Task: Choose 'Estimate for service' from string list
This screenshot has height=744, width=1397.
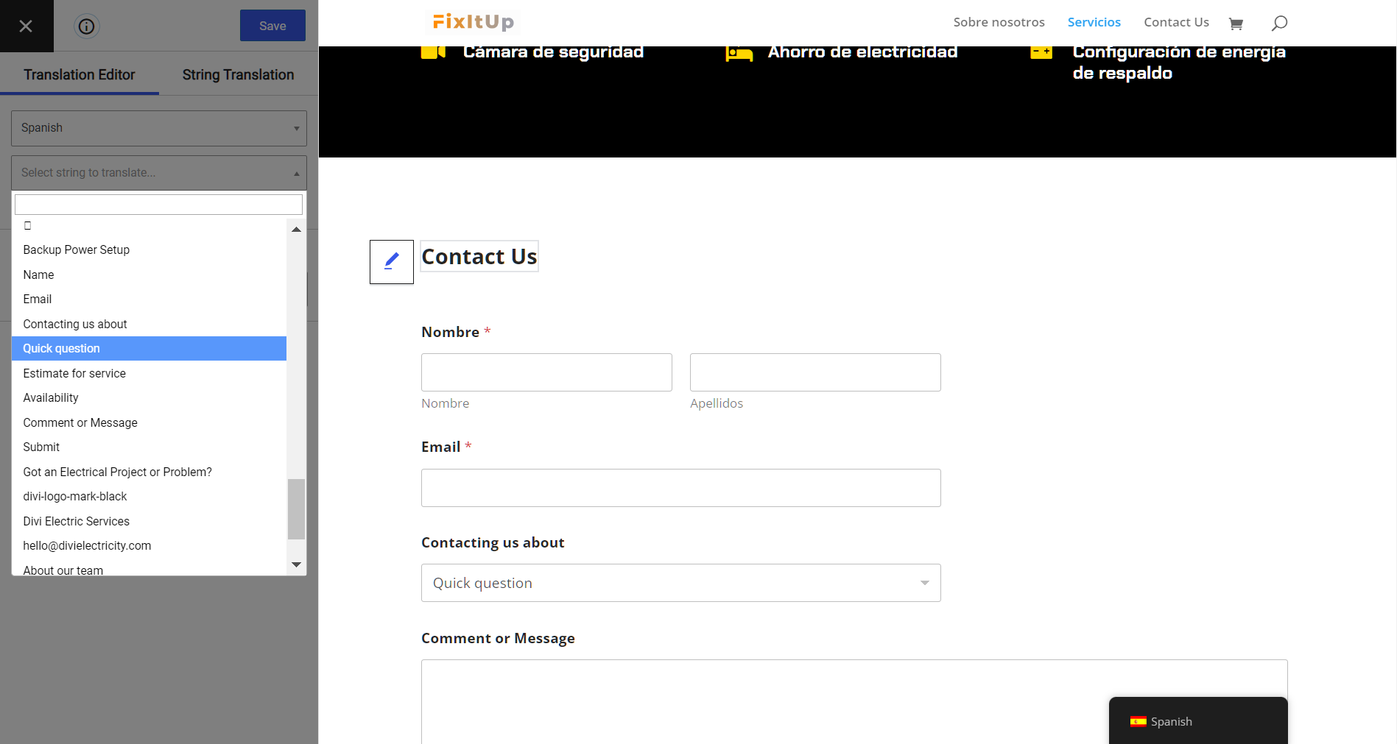Action: (74, 373)
